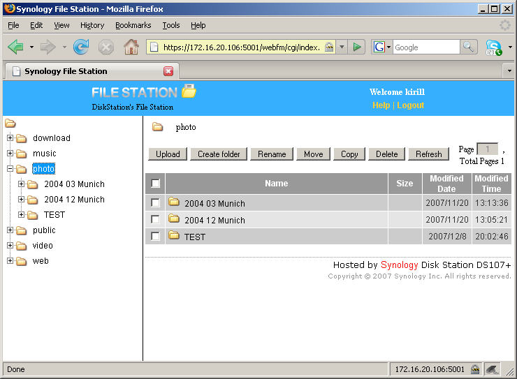Check the box for 2004 03 Munich

coord(155,202)
